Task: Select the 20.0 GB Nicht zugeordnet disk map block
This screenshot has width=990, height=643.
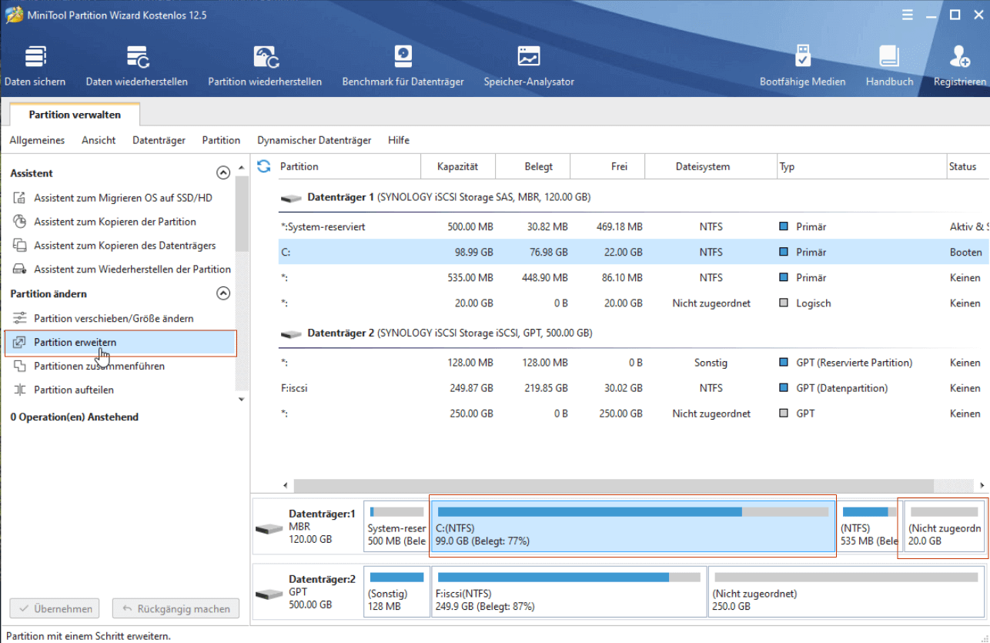Action: (x=945, y=526)
